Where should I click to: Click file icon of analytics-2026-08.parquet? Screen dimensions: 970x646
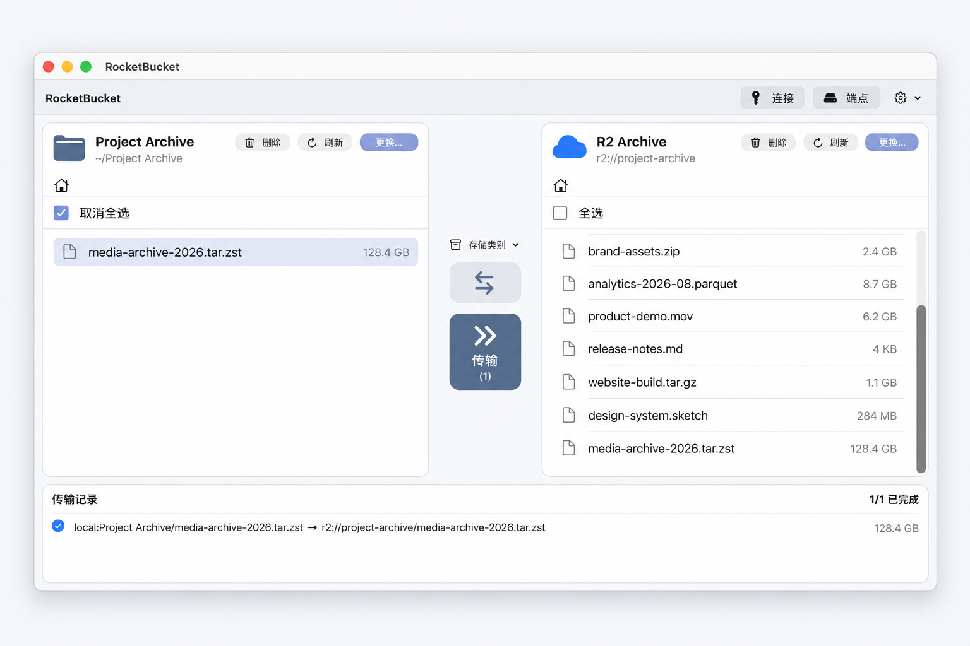569,284
